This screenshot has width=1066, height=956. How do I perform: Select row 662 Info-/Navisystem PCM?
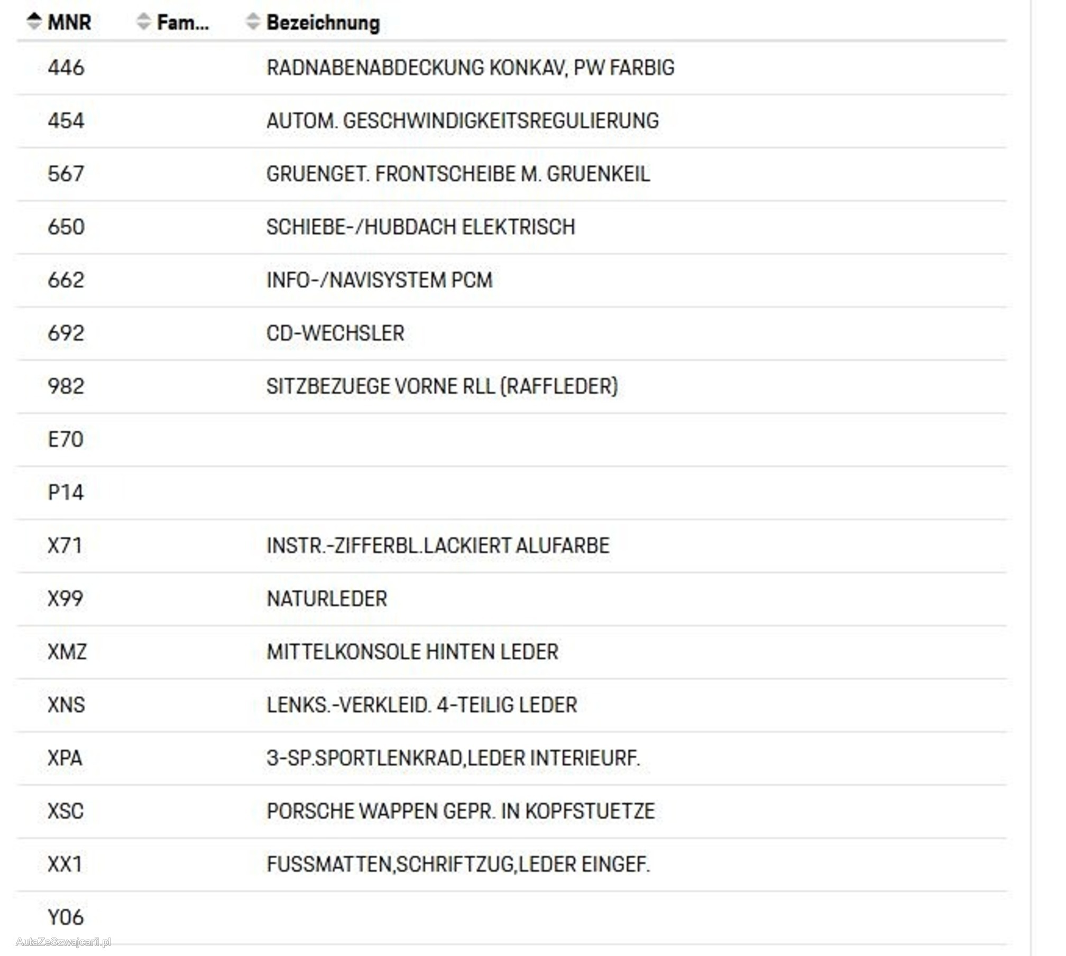point(511,281)
